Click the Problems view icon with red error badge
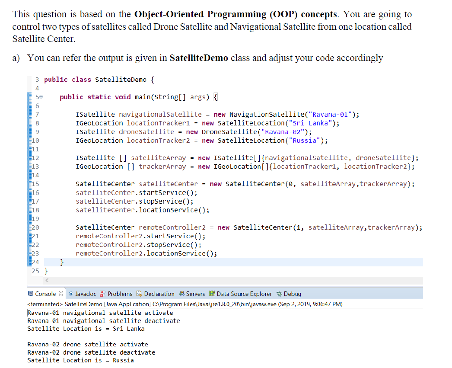 tap(102, 294)
